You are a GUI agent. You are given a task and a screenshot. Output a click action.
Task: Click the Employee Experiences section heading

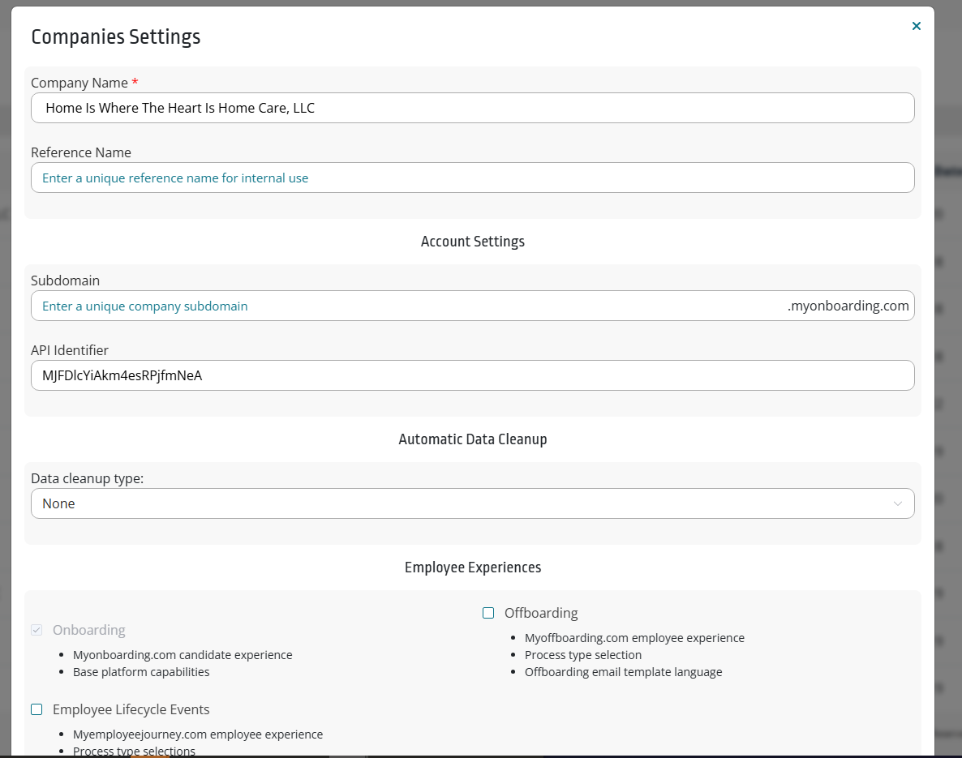(472, 567)
